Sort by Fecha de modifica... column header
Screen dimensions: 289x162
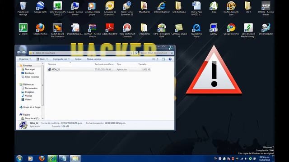(105, 64)
